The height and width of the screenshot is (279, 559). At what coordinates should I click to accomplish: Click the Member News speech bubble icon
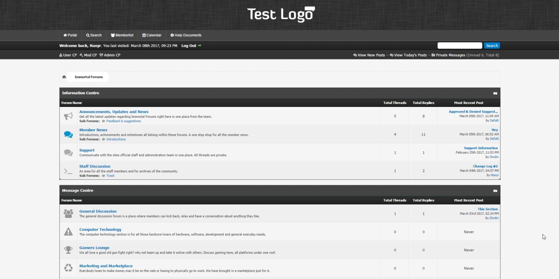(x=68, y=134)
